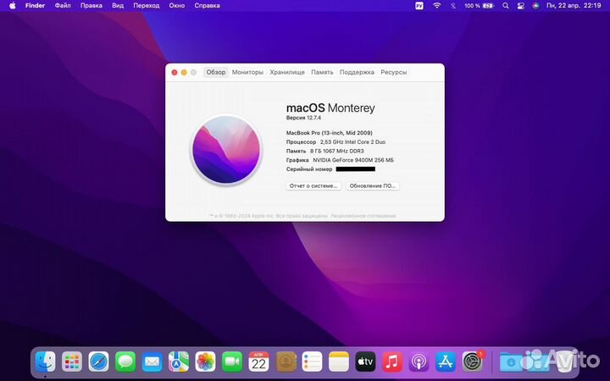Open the Mail app in Dock
This screenshot has height=381, width=610.
click(152, 362)
